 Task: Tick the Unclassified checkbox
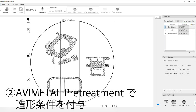coord(185,21)
